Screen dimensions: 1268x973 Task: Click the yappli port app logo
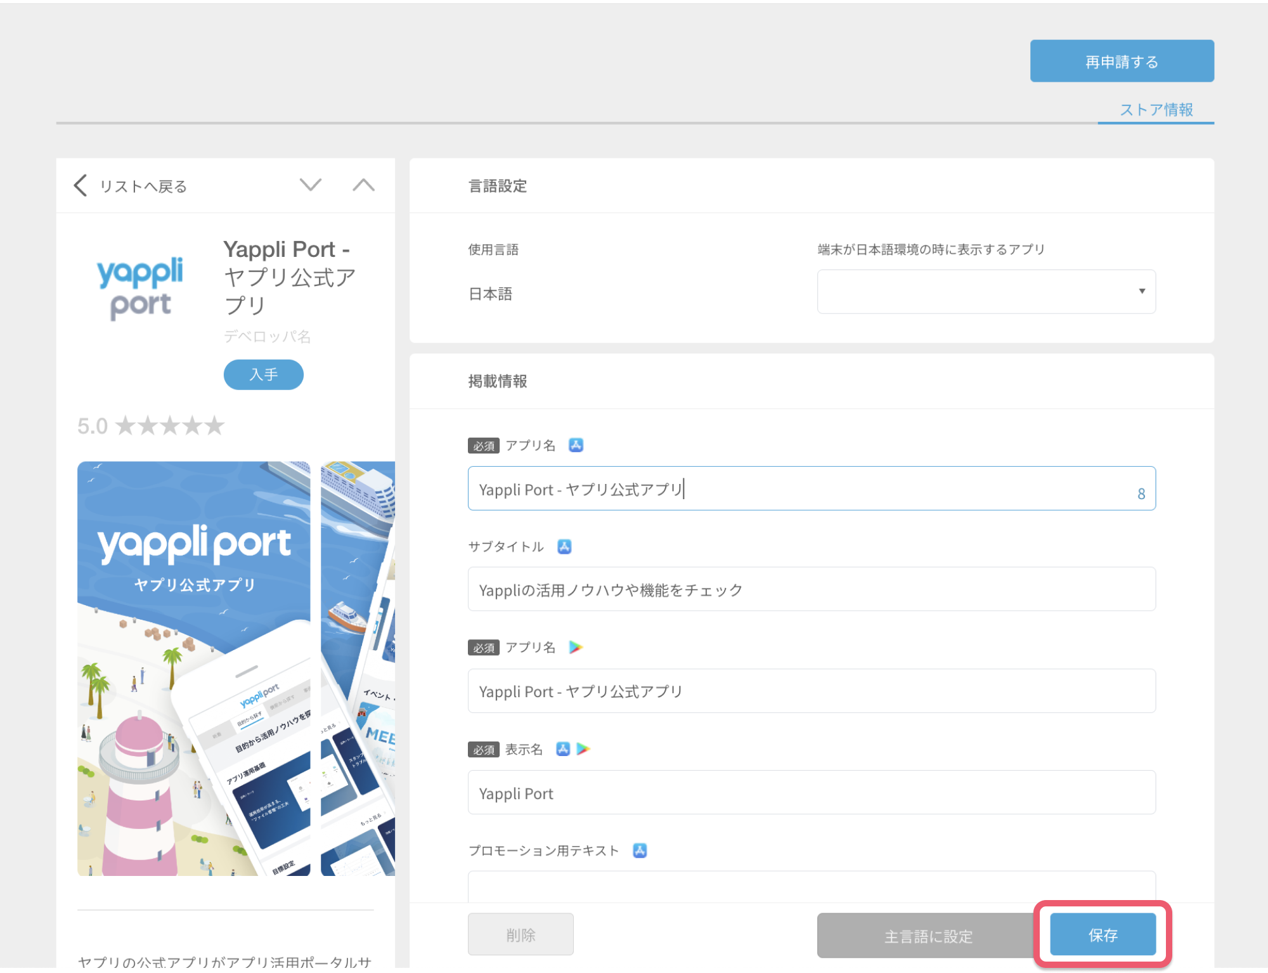tap(140, 288)
